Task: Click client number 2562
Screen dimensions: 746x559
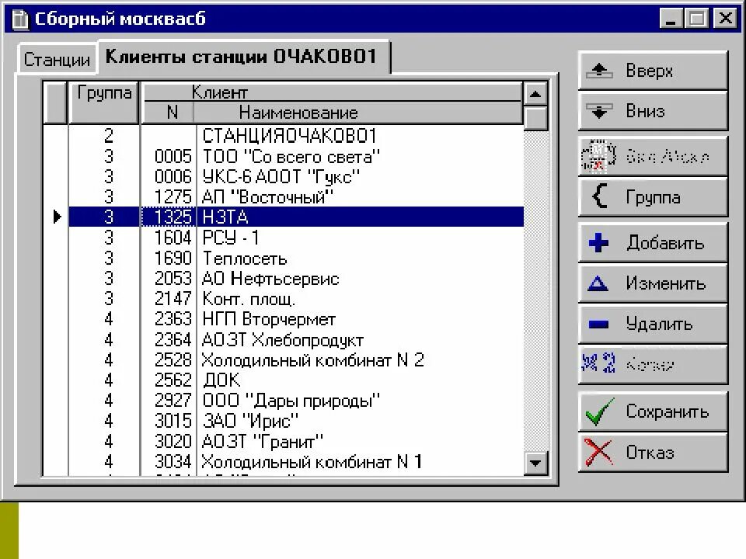Action: 173,380
